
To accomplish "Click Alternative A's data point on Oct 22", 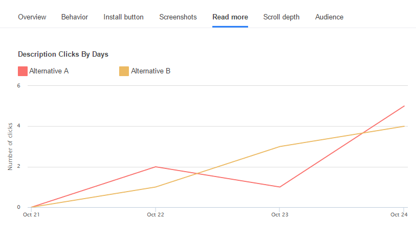I will pos(156,167).
